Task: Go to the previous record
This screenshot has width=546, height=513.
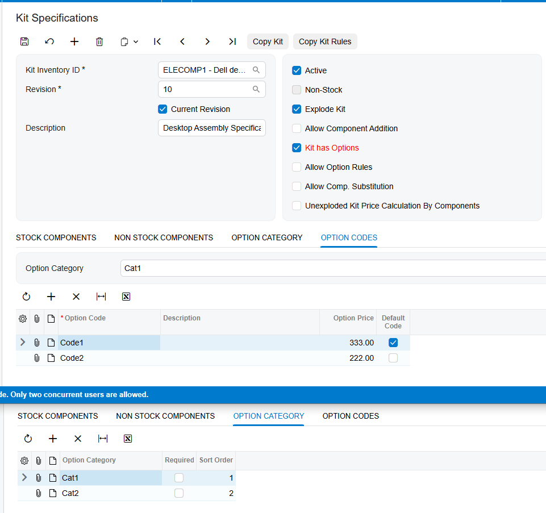Action: click(182, 42)
